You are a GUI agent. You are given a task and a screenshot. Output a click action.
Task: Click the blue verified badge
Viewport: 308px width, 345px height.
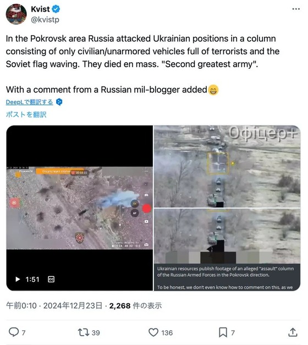(56, 9)
